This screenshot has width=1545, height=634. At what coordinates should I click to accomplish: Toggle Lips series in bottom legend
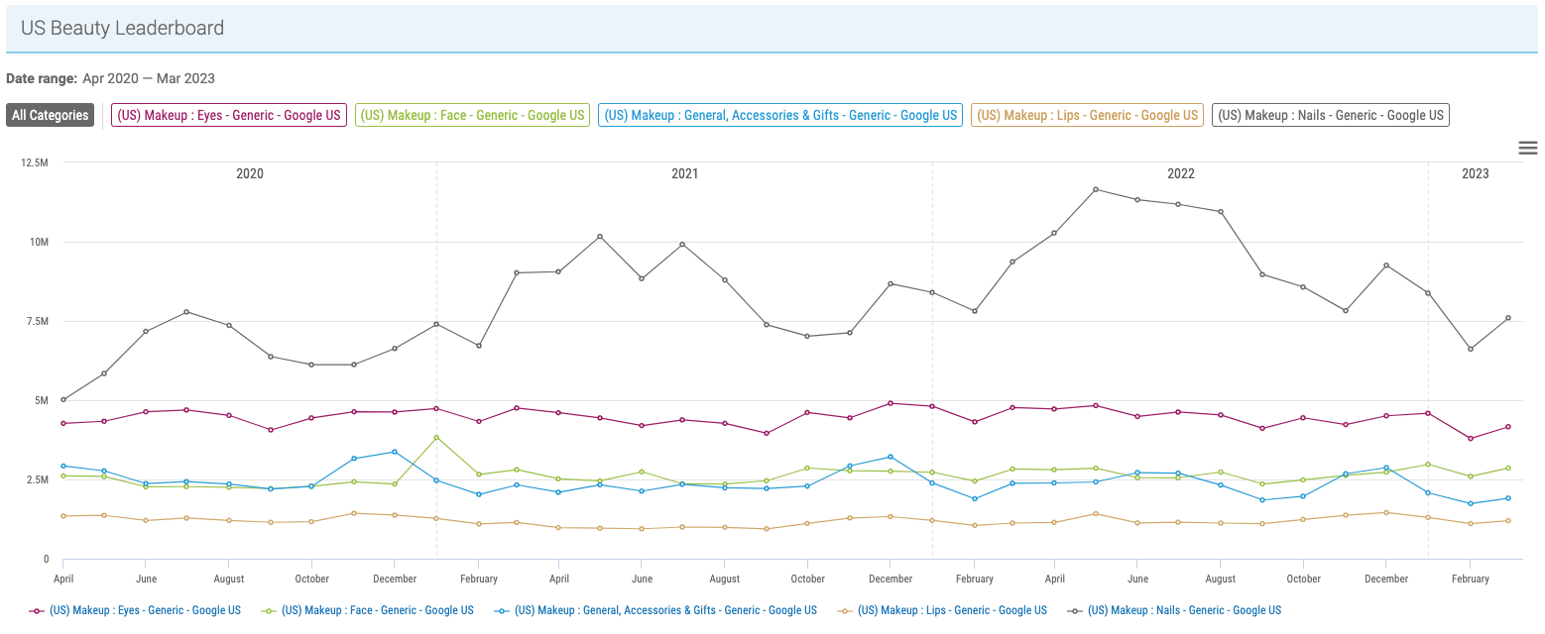pyautogui.click(x=943, y=610)
